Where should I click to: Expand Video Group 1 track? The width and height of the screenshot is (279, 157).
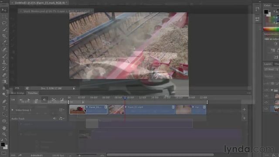coord(12,110)
